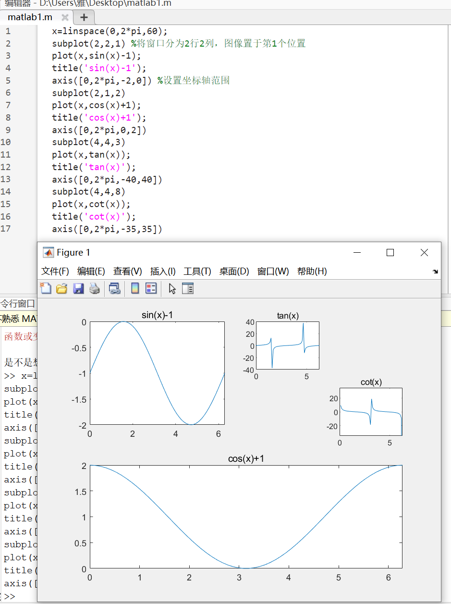Click code line x=linspace(0,2*pi,60);
451x604 pixels.
coord(110,32)
